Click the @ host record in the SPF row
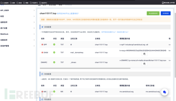Screen dimensions: 176x101 pyautogui.click(x=71, y=45)
